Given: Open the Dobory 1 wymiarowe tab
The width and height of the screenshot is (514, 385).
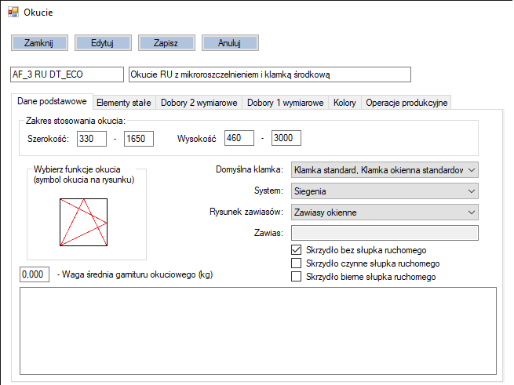Looking at the screenshot, I should (285, 103).
